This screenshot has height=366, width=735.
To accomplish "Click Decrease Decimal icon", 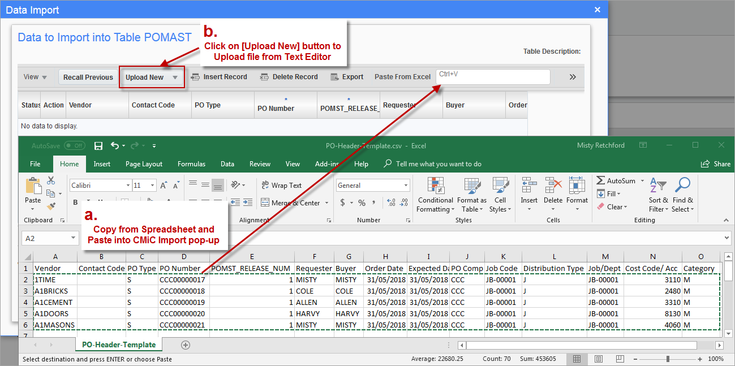I will 404,203.
